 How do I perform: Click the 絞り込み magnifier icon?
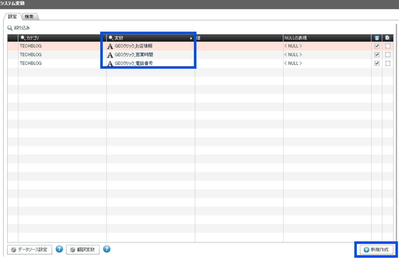10,28
